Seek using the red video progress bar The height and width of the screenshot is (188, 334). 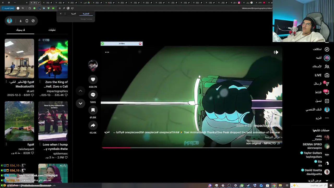[192, 148]
